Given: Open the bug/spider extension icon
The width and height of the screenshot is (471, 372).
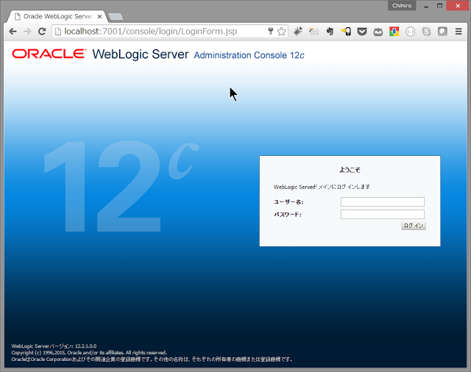Looking at the screenshot, I should 297,31.
